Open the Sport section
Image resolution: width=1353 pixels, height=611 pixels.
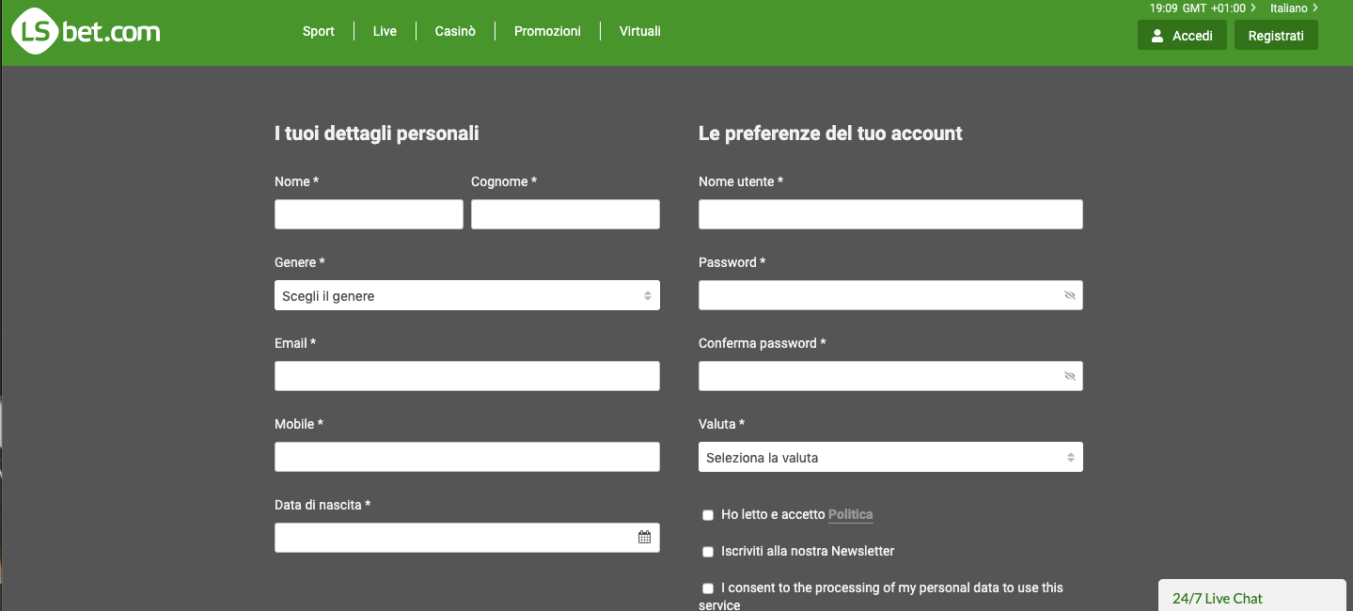click(x=318, y=30)
